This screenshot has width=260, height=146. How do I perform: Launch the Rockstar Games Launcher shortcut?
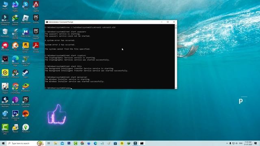coord(26,47)
